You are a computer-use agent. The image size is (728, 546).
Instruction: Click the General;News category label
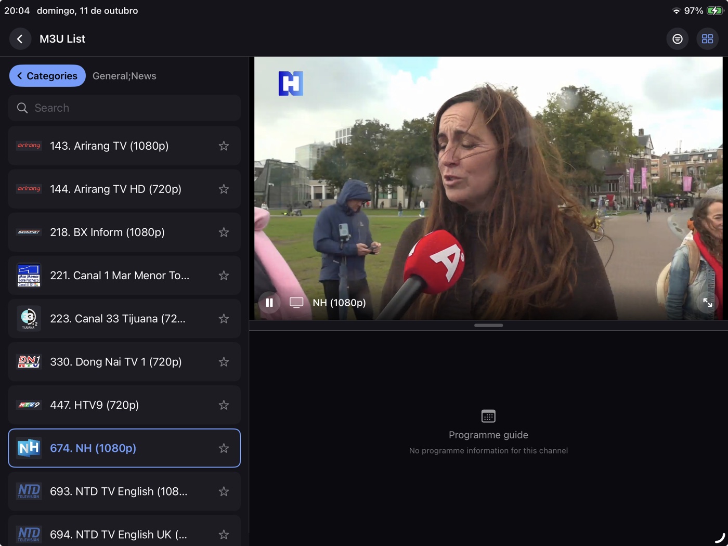coord(124,76)
